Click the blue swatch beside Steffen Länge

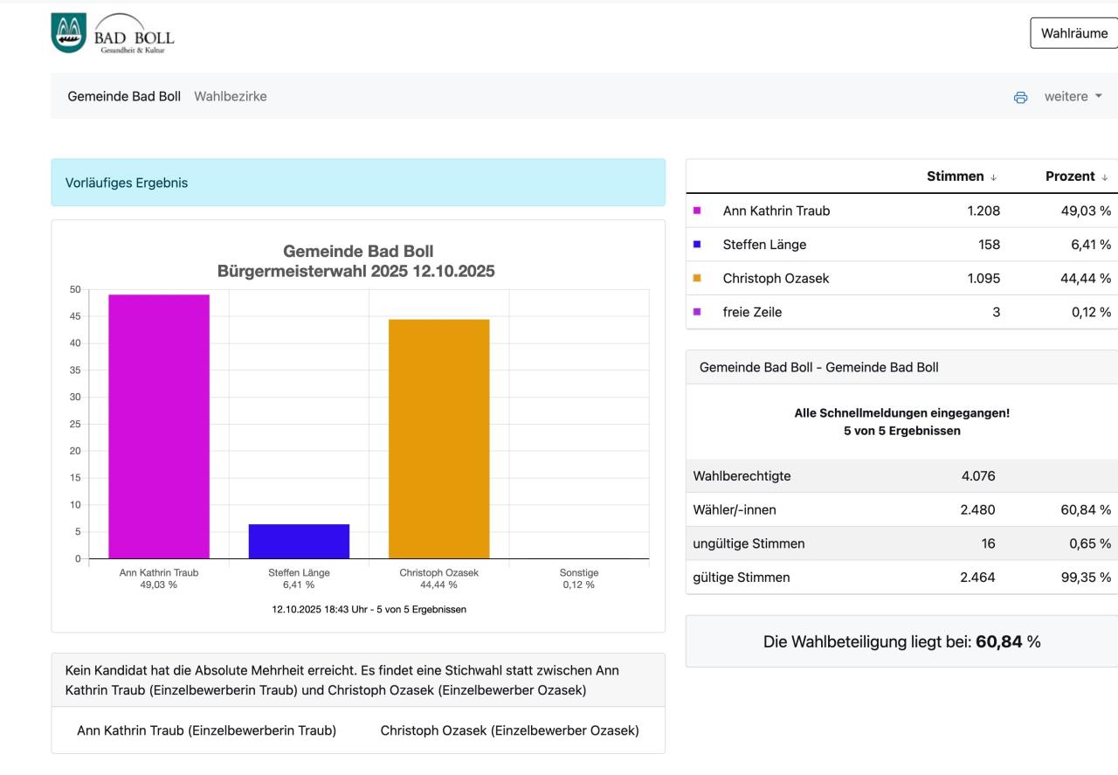[x=697, y=245]
